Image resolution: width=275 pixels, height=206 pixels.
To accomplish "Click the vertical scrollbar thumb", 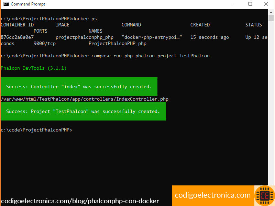I will click(271, 18).
